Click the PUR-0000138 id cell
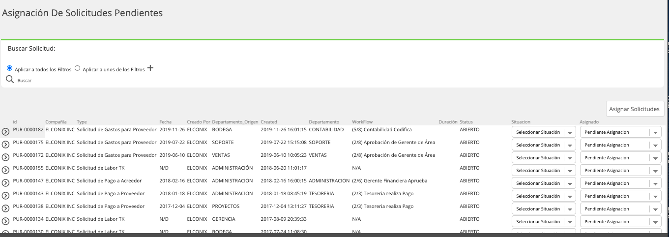 [x=29, y=206]
